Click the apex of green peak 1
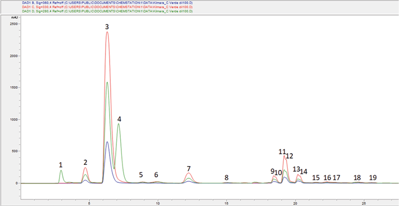The height and width of the screenshot is (206, 399). pos(61,171)
